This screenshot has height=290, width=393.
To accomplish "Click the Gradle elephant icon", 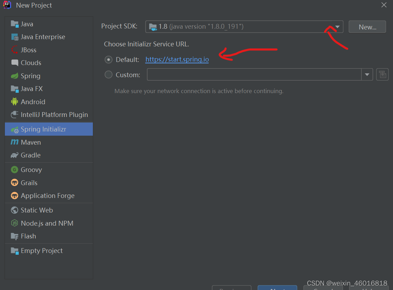I will point(15,155).
